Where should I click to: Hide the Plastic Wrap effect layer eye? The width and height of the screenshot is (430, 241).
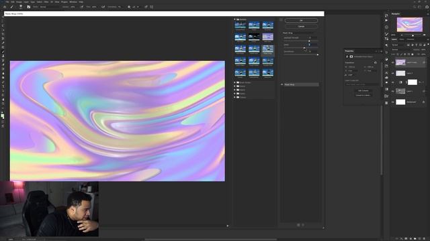(x=282, y=84)
